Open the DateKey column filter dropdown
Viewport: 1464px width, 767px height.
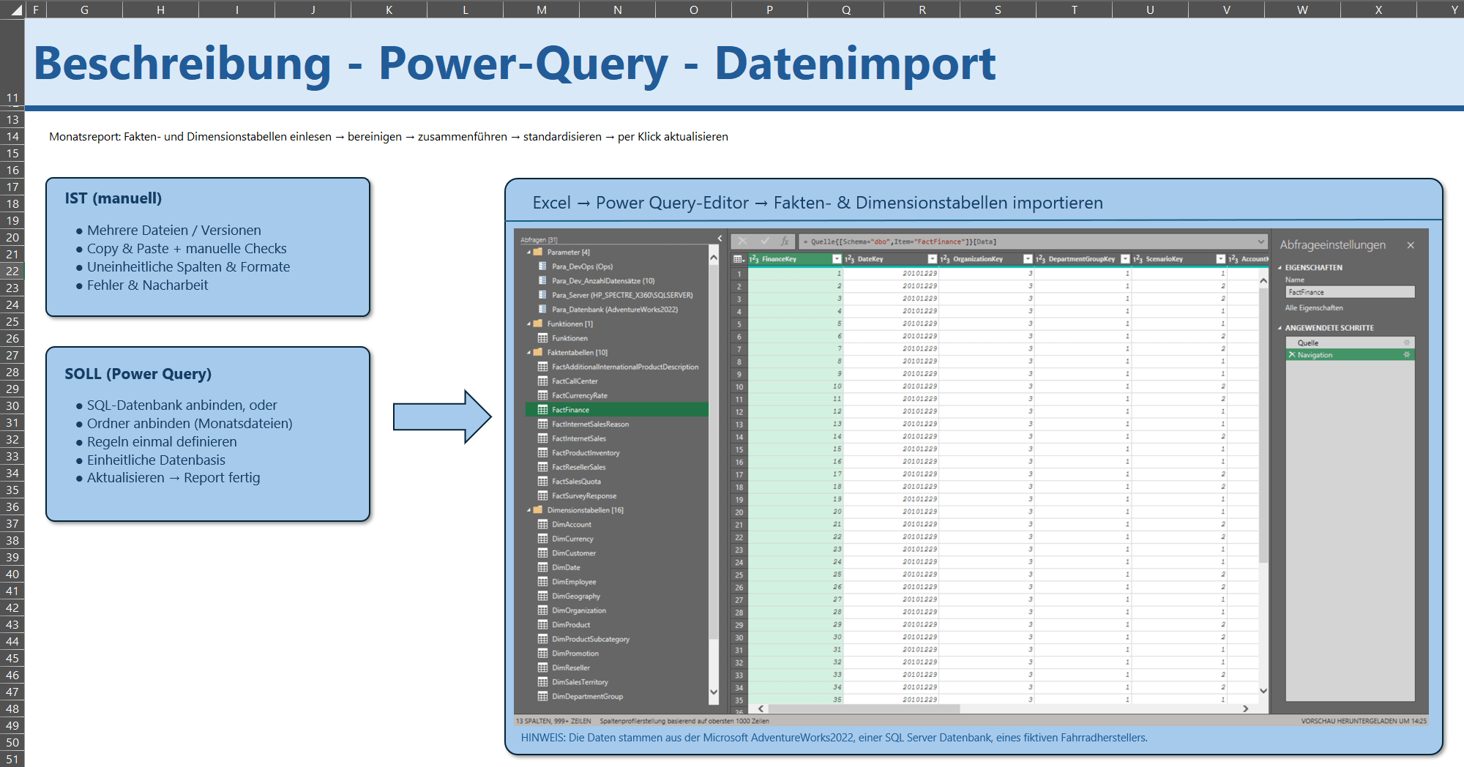point(932,259)
